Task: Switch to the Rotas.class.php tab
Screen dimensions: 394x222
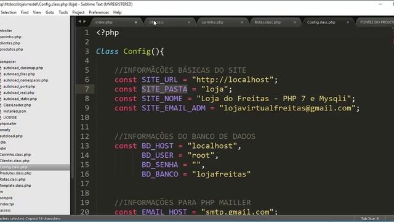Action: coord(267,22)
